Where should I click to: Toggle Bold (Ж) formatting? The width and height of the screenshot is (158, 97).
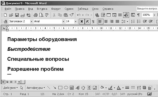pyautogui.click(x=82, y=21)
